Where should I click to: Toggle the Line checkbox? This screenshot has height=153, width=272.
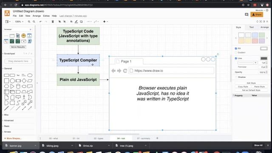coord(236,59)
